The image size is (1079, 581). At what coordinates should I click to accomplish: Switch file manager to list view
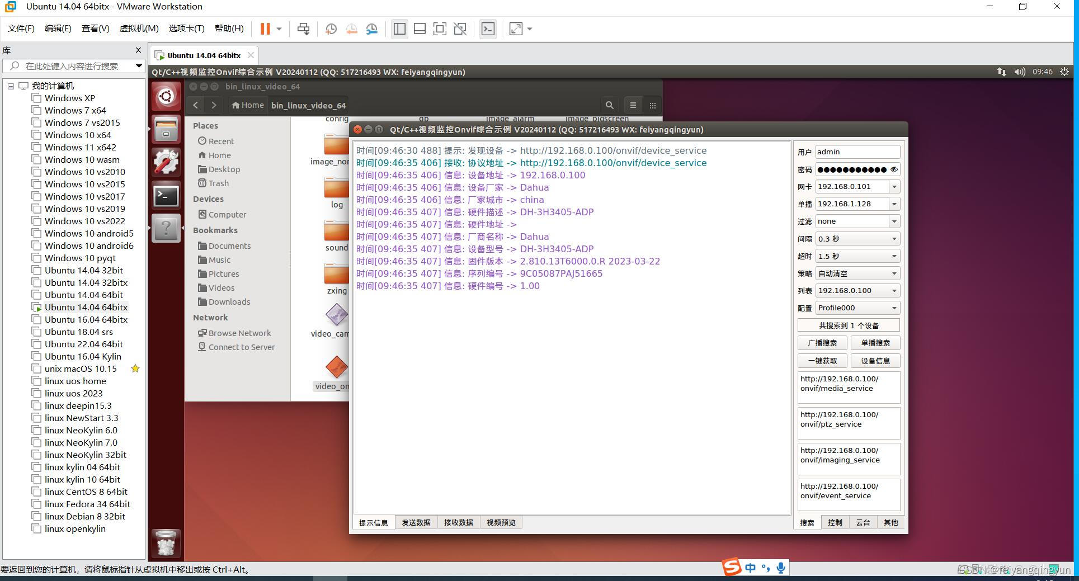633,105
